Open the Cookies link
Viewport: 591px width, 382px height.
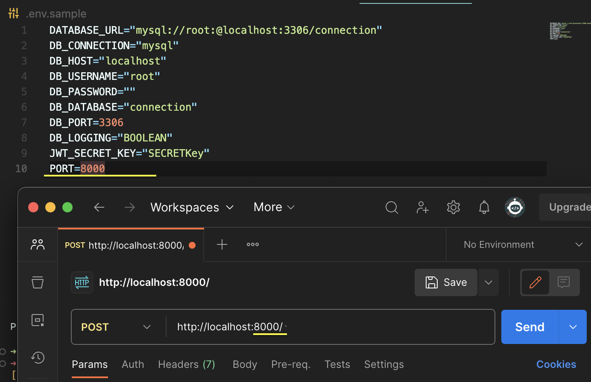pyautogui.click(x=556, y=364)
